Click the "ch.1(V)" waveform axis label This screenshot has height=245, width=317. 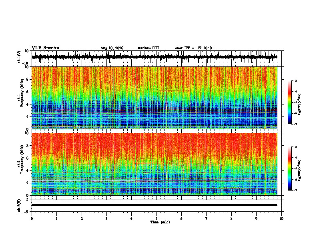[19, 57]
